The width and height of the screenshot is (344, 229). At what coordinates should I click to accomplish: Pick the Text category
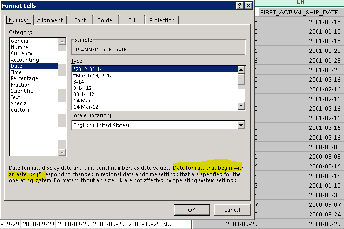tap(15, 97)
